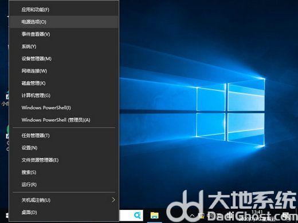Select 电源选项(O) menu entry
Image resolution: width=298 pixels, height=223 pixels.
click(x=64, y=22)
